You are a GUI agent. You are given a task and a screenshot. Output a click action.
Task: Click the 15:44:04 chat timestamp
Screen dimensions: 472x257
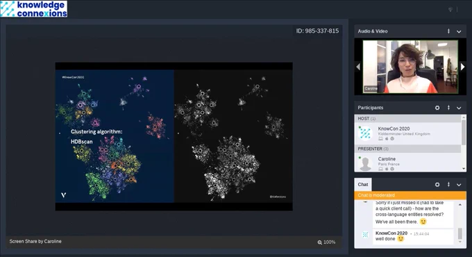click(421, 234)
